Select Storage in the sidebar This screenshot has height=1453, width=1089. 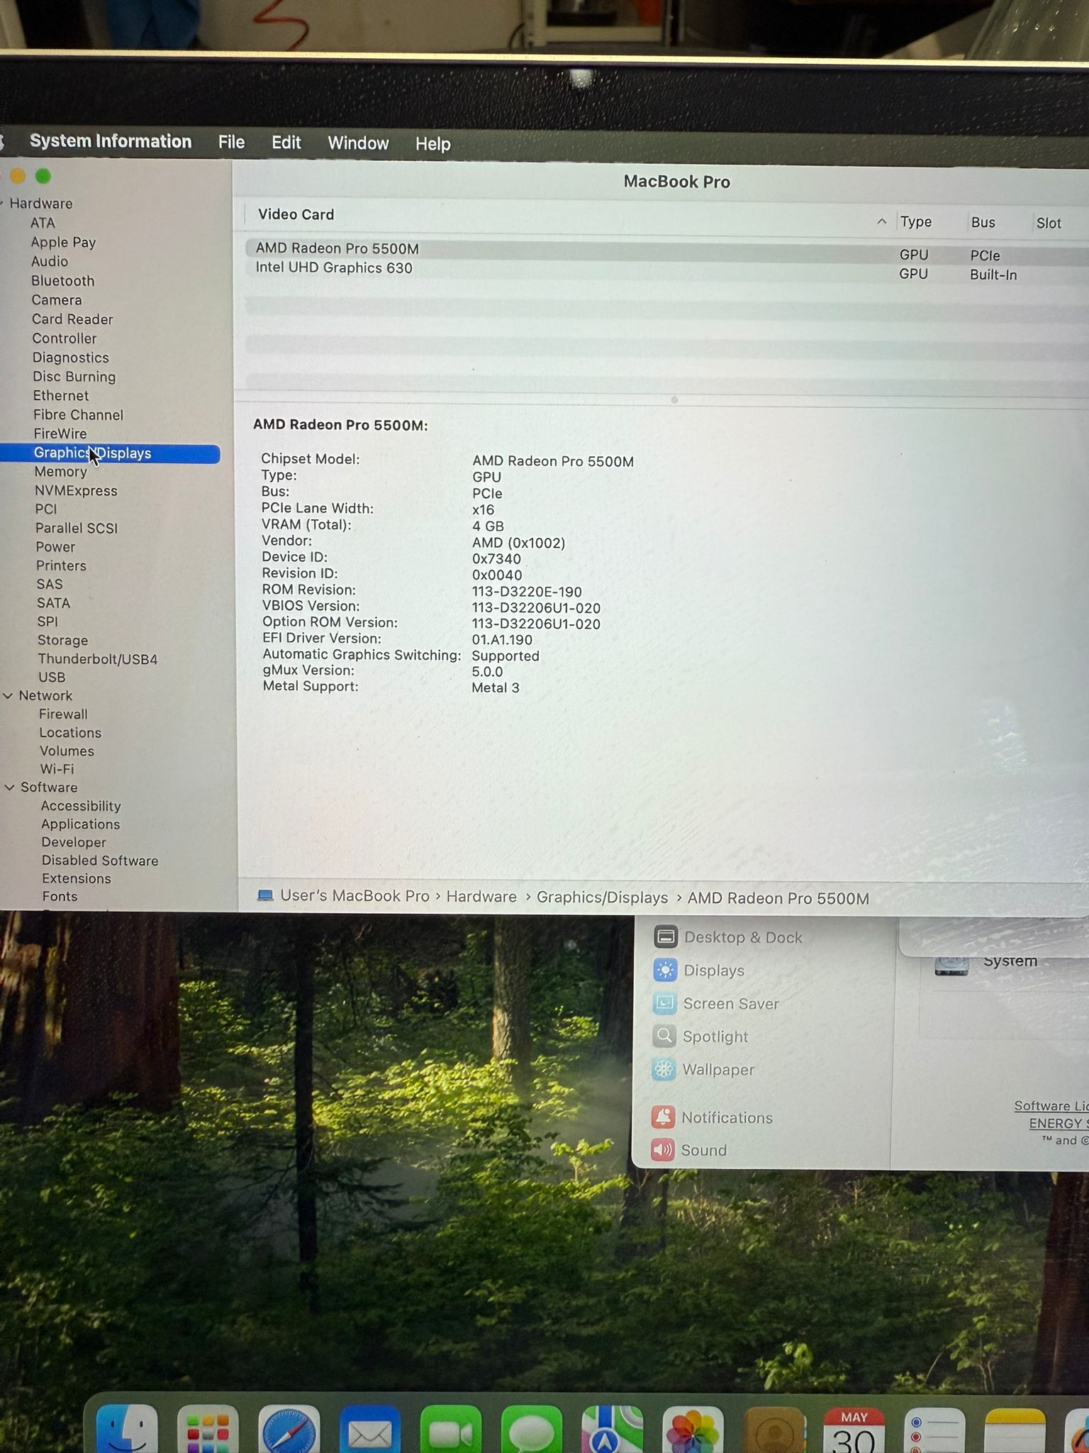click(62, 641)
